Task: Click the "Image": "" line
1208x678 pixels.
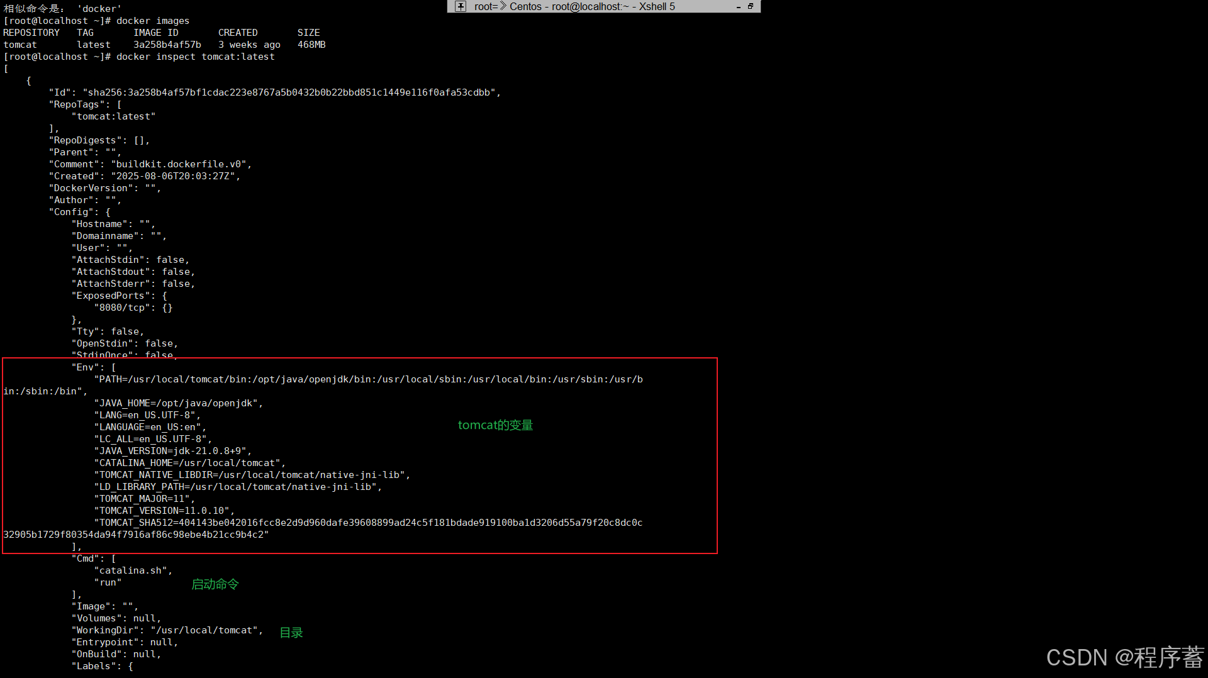Action: click(105, 606)
